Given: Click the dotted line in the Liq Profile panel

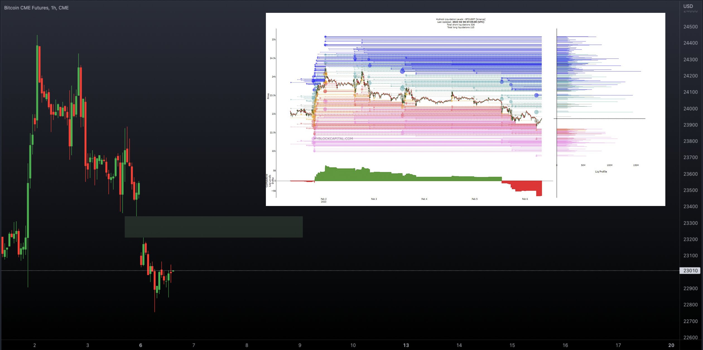Looking at the screenshot, I should click(x=600, y=119).
